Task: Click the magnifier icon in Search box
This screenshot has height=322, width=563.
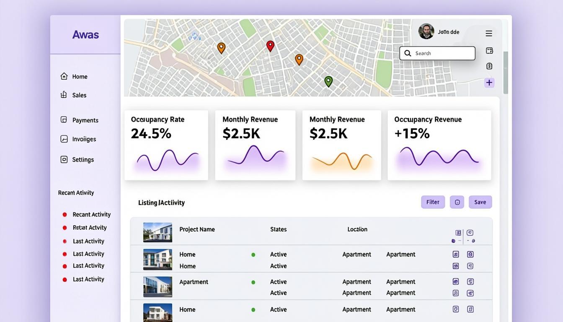Action: tap(408, 53)
